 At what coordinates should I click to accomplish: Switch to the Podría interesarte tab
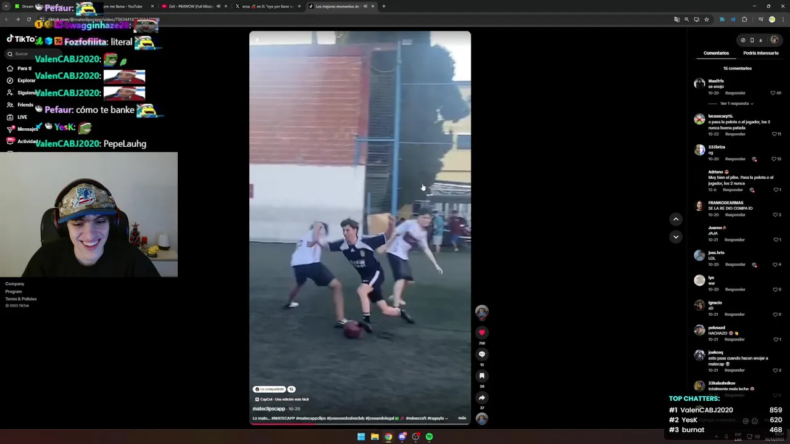pyautogui.click(x=760, y=53)
